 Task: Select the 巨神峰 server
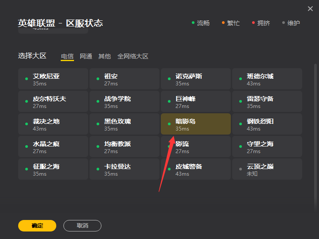(196, 101)
